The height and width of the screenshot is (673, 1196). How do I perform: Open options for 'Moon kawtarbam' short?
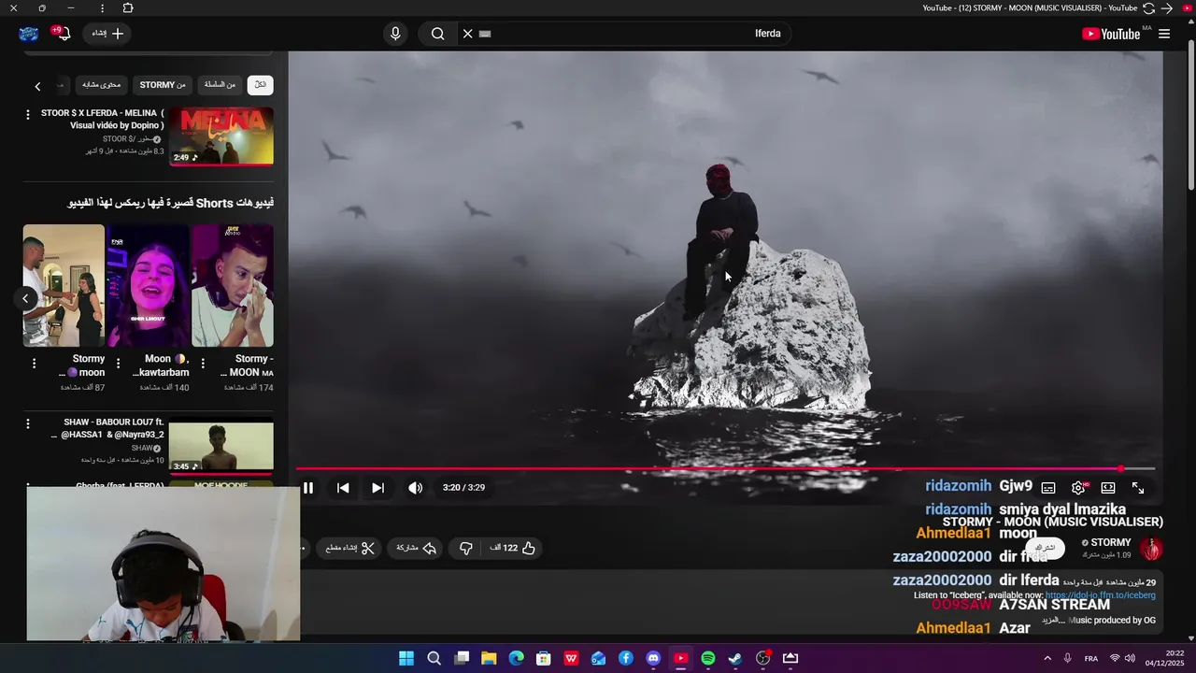pos(118,364)
